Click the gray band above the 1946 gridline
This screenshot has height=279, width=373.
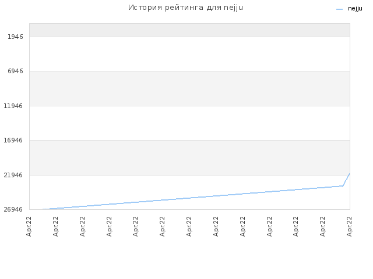point(189,30)
